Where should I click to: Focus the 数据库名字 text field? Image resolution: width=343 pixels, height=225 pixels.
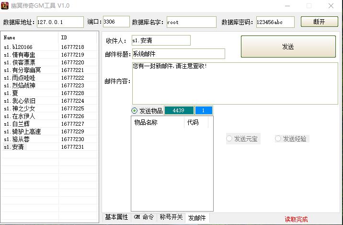pos(191,23)
